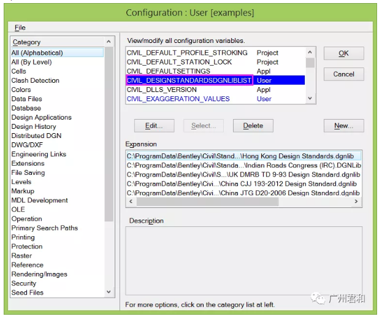Select the Levels category
Screen dimensions: 382x319
[58, 182]
